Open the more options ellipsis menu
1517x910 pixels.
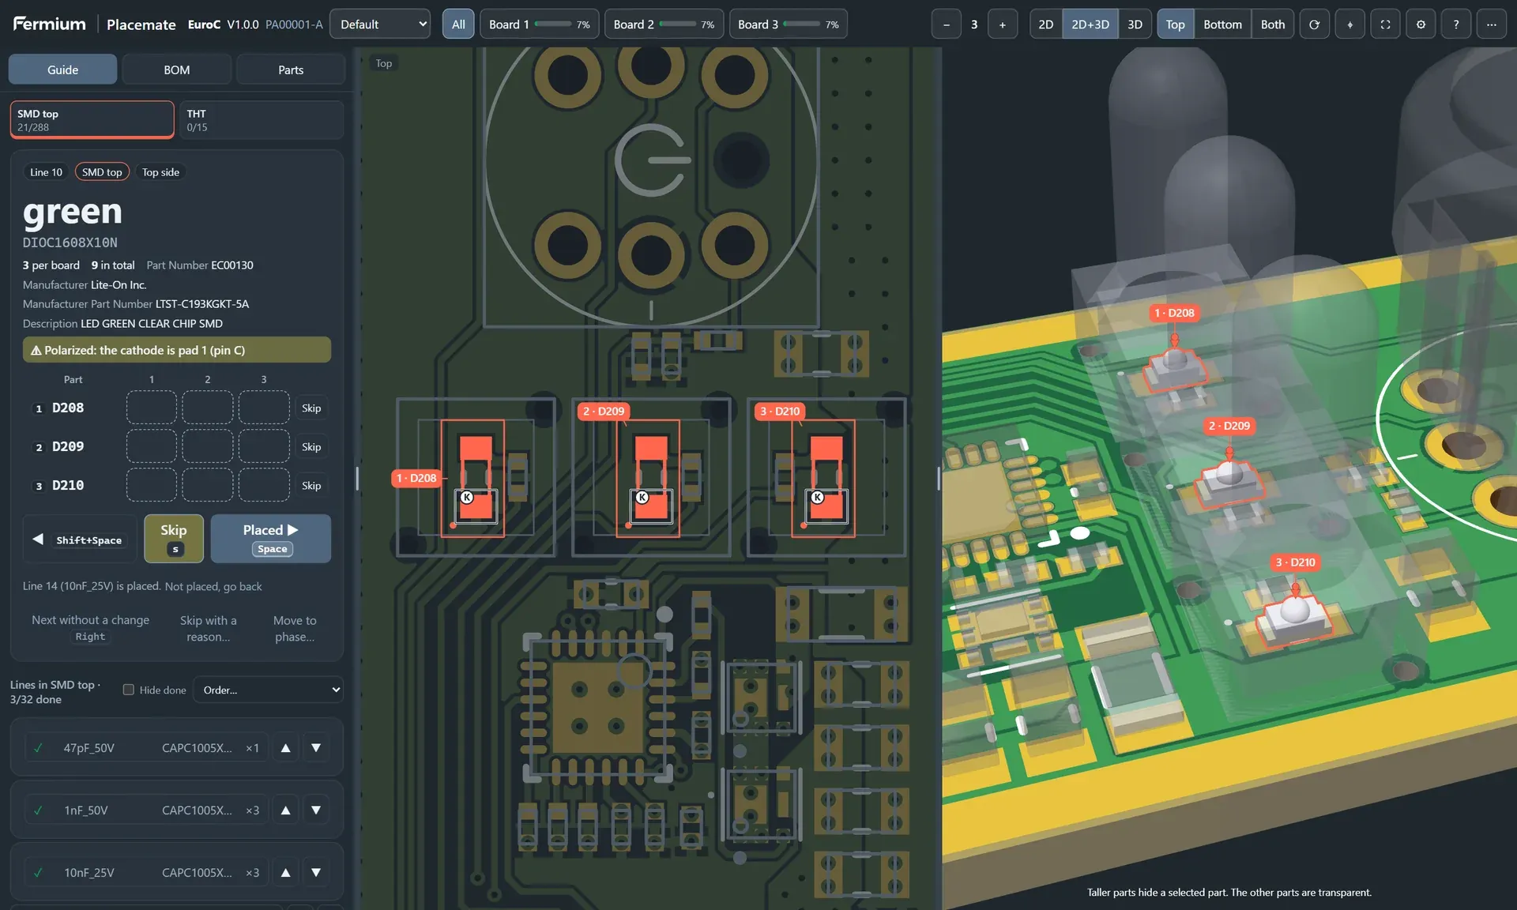(x=1492, y=24)
